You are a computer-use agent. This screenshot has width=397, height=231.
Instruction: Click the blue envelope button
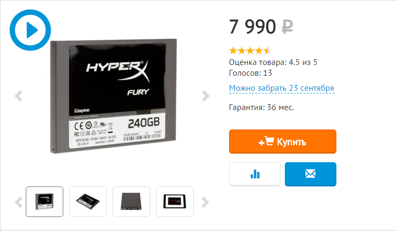311,174
